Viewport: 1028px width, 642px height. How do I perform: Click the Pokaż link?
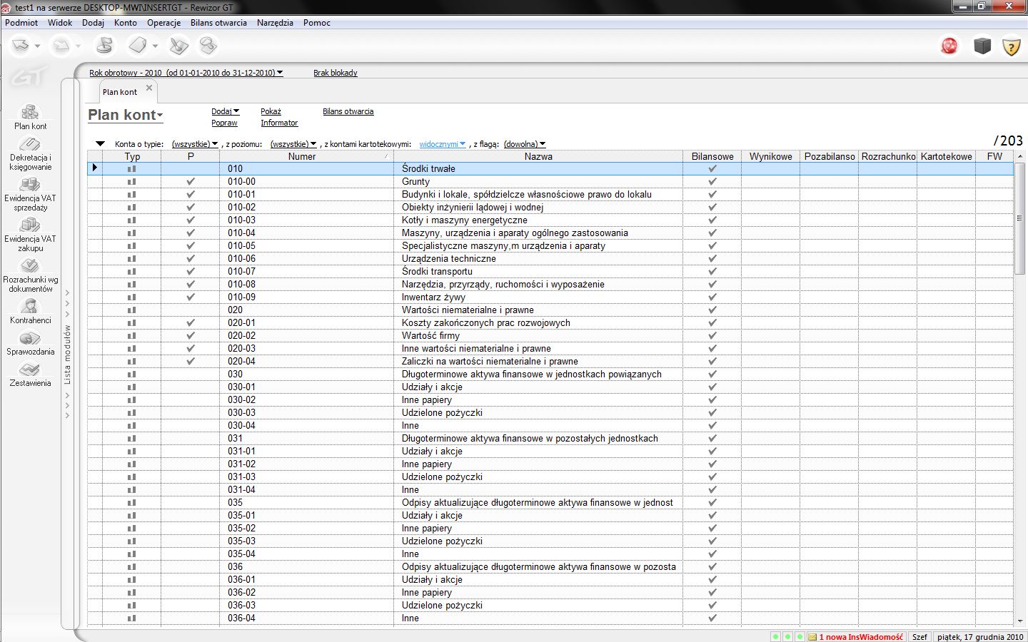[x=271, y=111]
